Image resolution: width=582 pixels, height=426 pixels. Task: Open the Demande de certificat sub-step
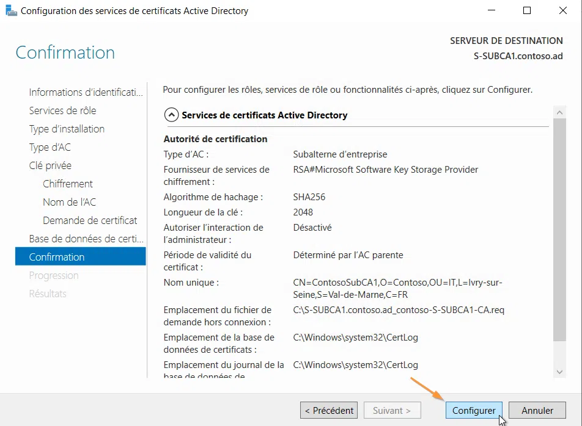[x=90, y=220]
